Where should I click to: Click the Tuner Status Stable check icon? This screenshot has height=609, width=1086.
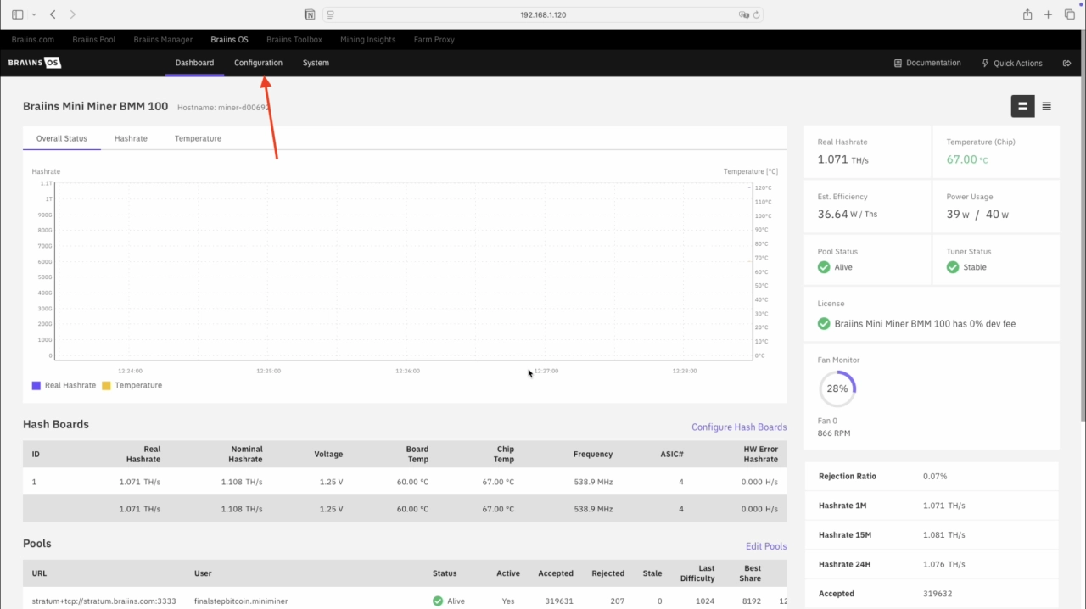click(x=953, y=267)
